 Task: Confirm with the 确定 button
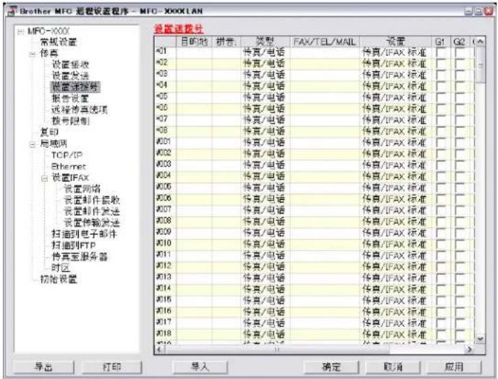[x=331, y=367]
